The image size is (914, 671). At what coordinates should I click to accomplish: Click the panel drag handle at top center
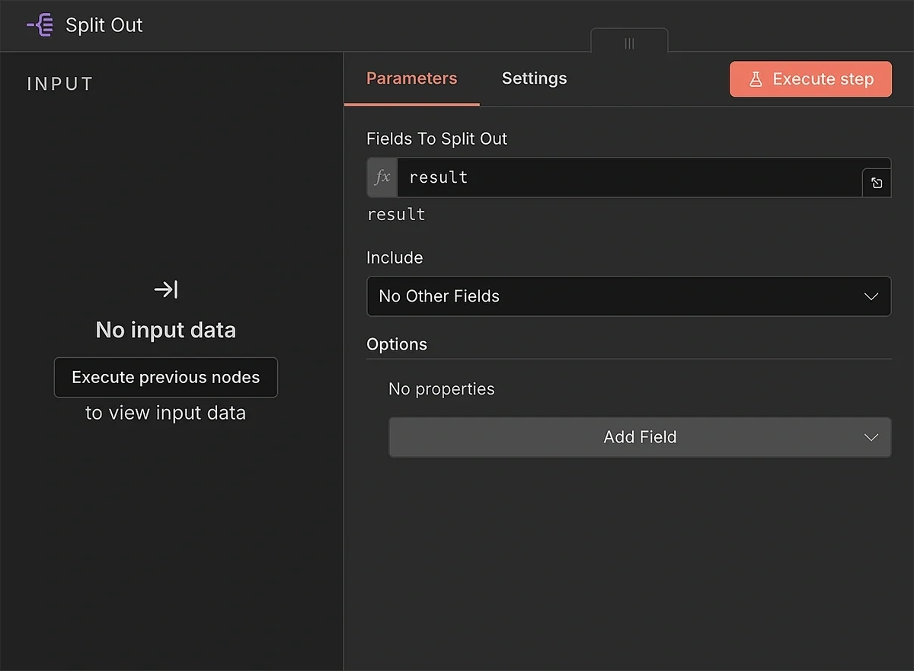click(x=629, y=43)
